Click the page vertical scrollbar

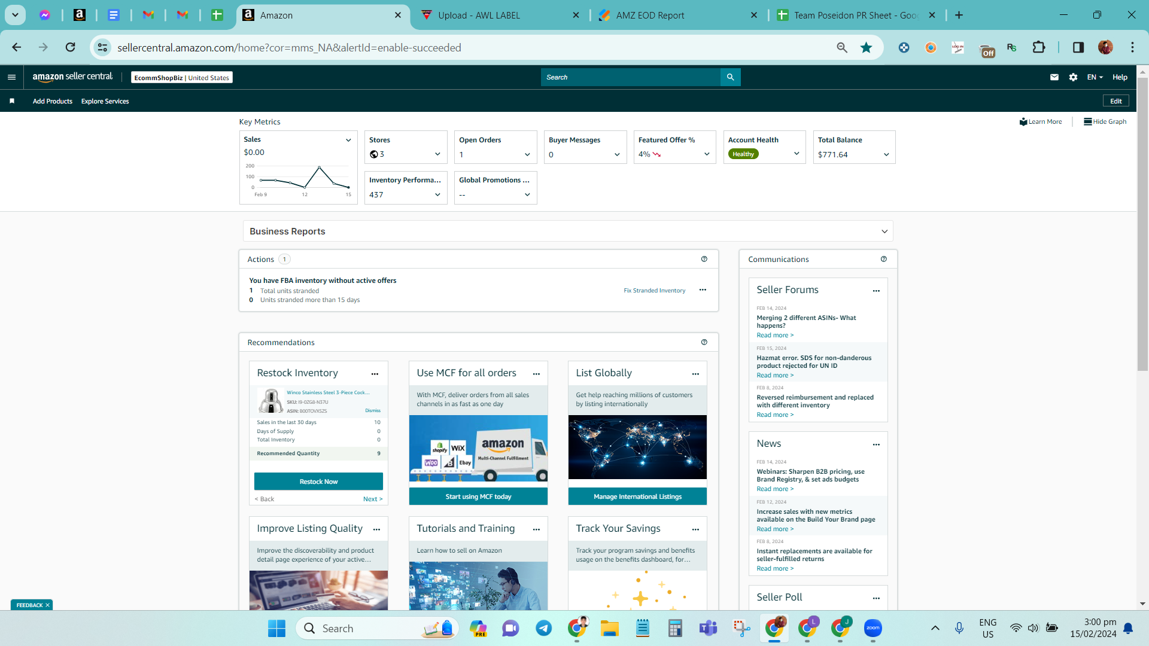pos(1142,224)
